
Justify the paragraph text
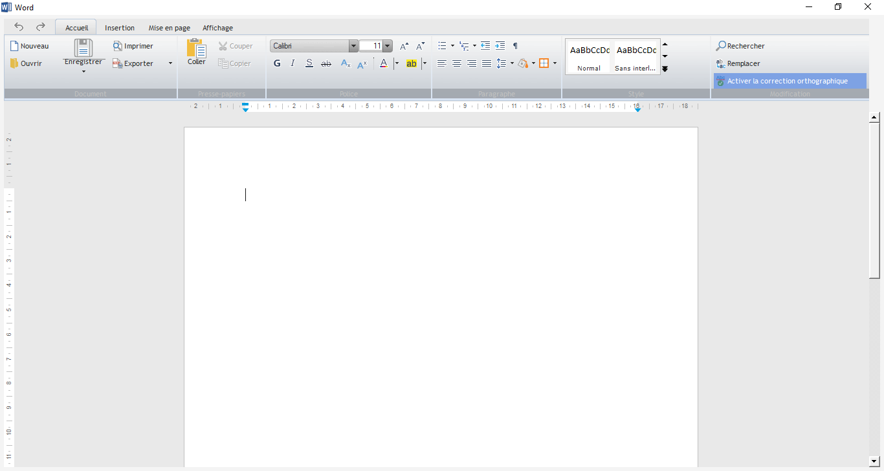tap(487, 63)
